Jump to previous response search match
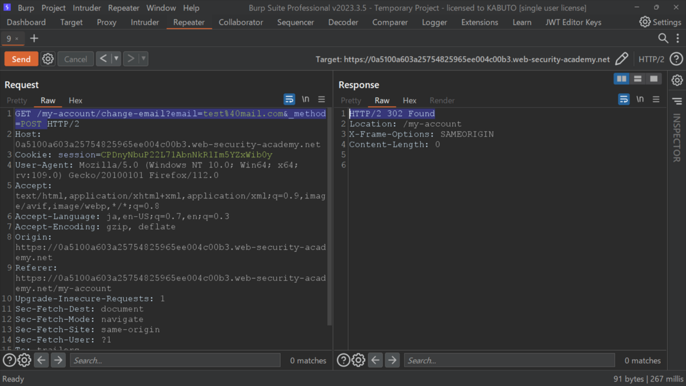This screenshot has height=386, width=686. click(375, 360)
